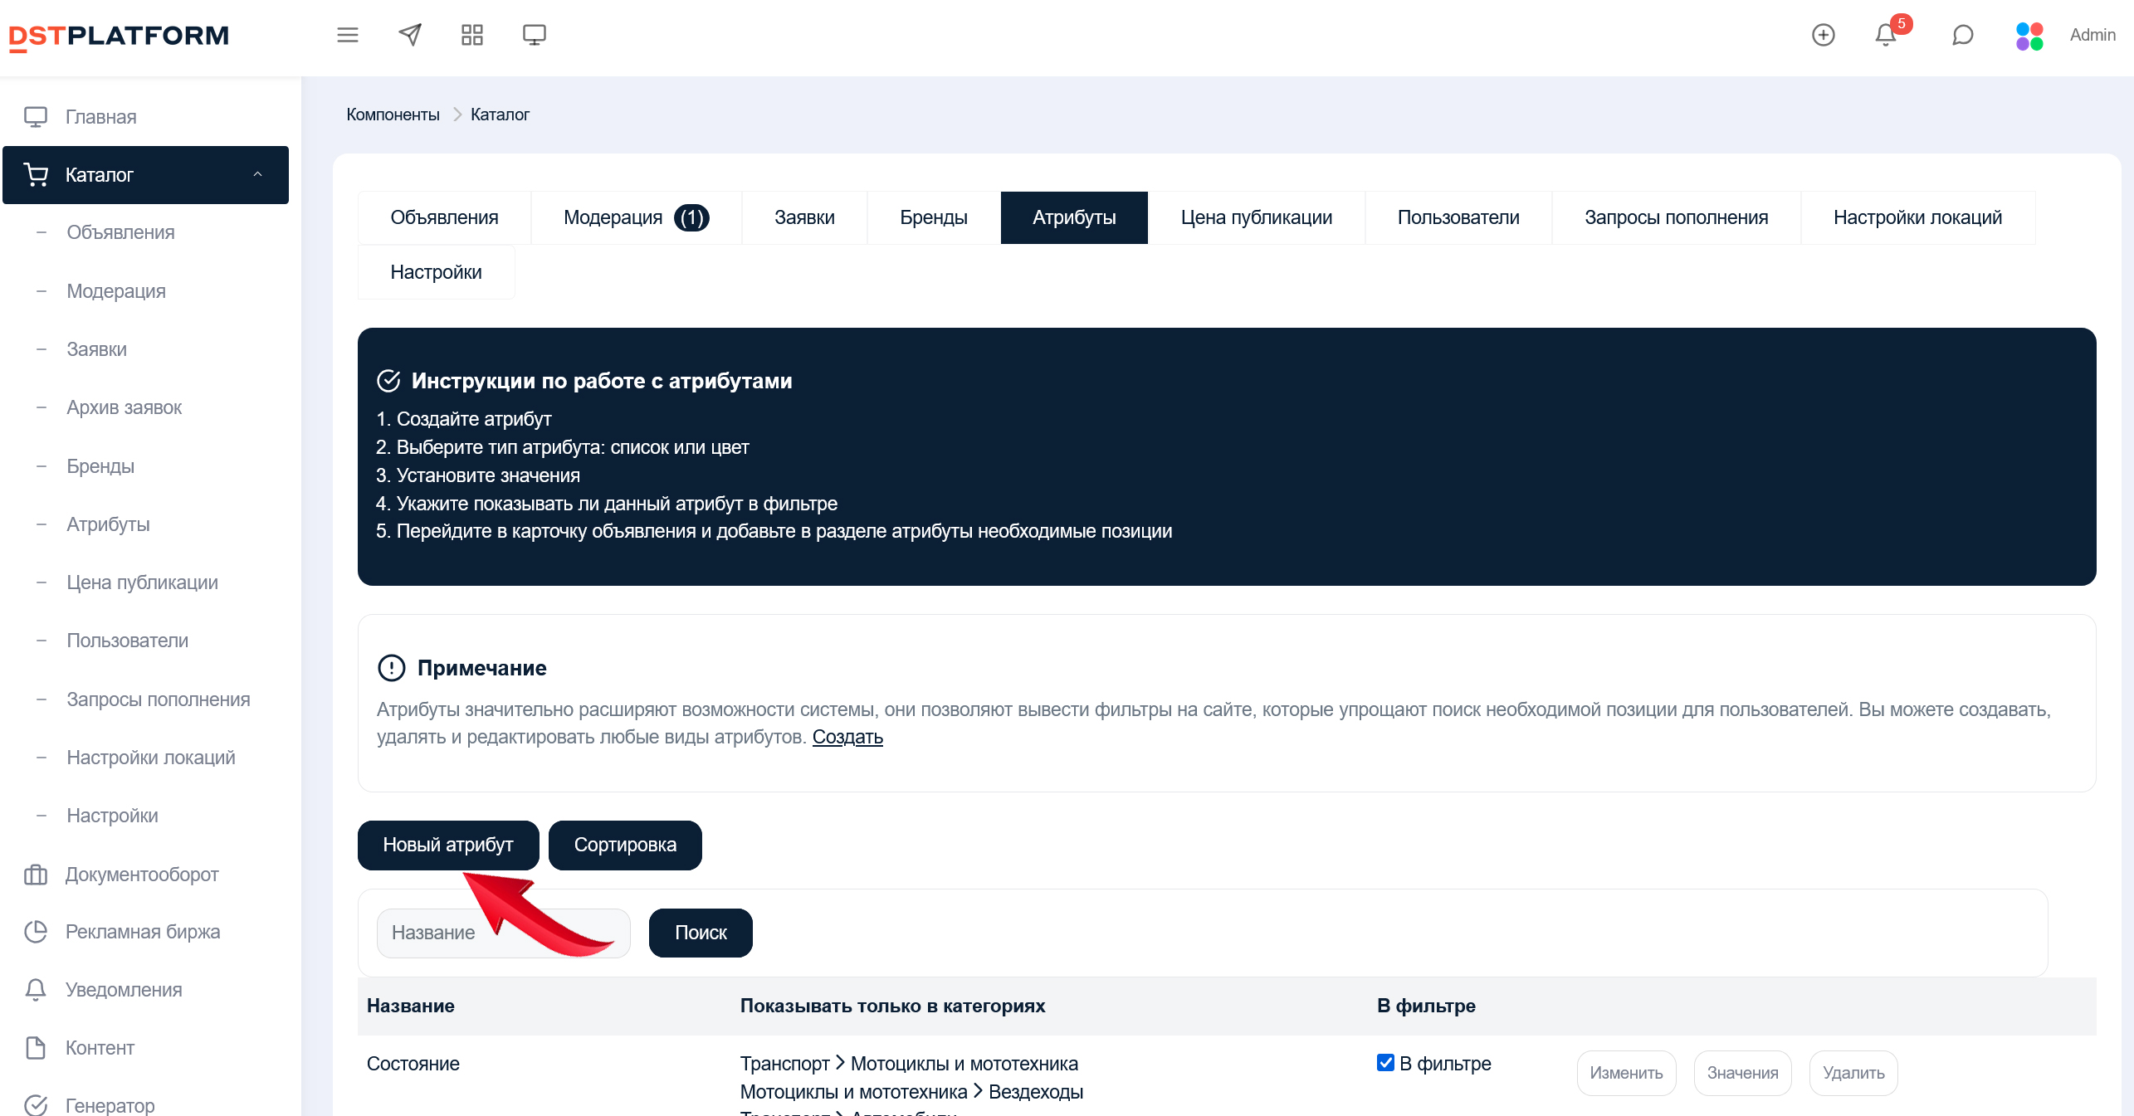Click the plus circle add icon
This screenshot has height=1116, width=2134.
[x=1823, y=35]
